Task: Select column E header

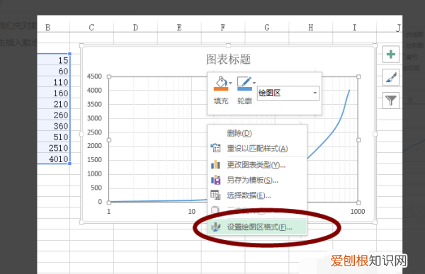Action: coord(179,28)
